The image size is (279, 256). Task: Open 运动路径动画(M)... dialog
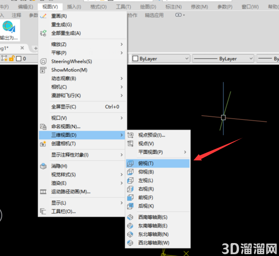[x=82, y=192]
